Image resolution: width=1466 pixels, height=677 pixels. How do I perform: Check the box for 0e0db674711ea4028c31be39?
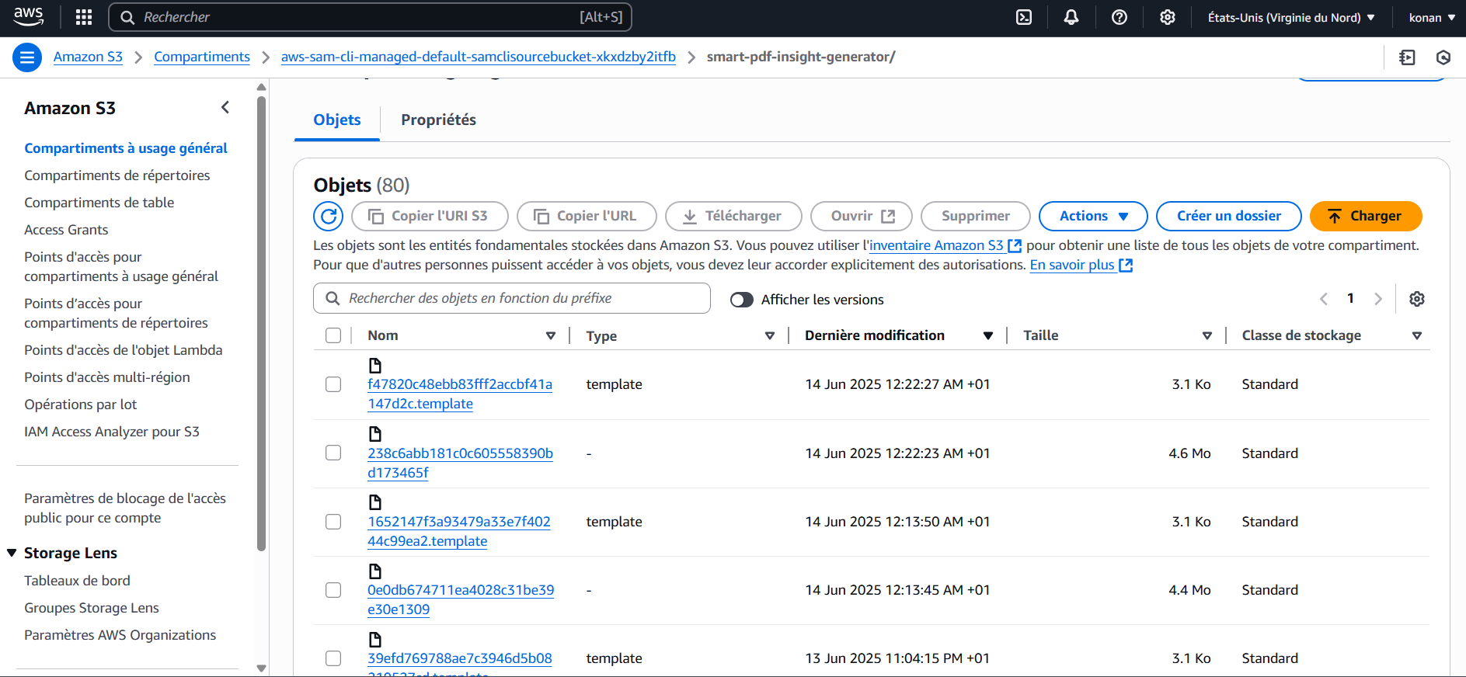click(333, 590)
